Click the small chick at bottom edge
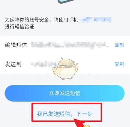The width and height of the screenshot is (130, 127). pyautogui.click(x=86, y=126)
